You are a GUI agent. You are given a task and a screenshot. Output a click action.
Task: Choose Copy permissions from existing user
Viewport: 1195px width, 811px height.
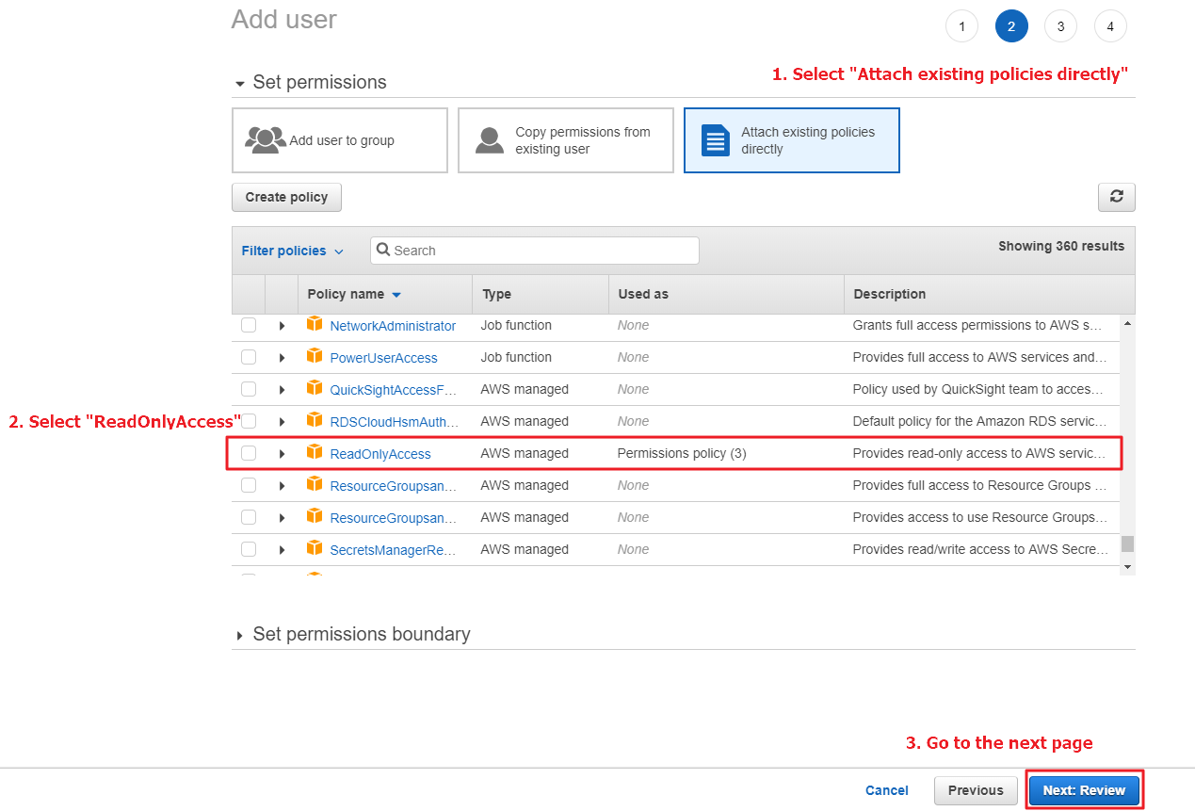tap(565, 140)
